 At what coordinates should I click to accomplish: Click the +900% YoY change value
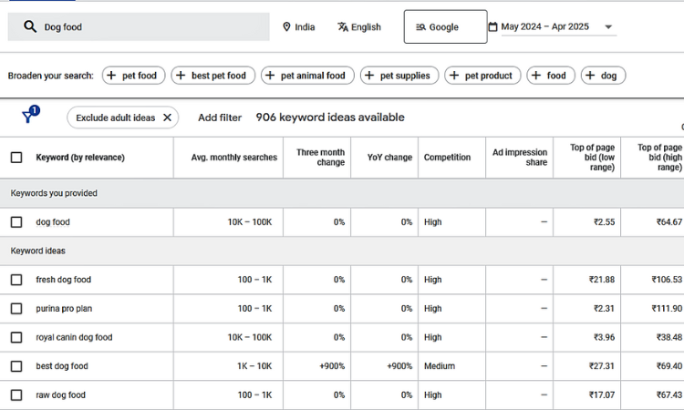[x=399, y=366]
